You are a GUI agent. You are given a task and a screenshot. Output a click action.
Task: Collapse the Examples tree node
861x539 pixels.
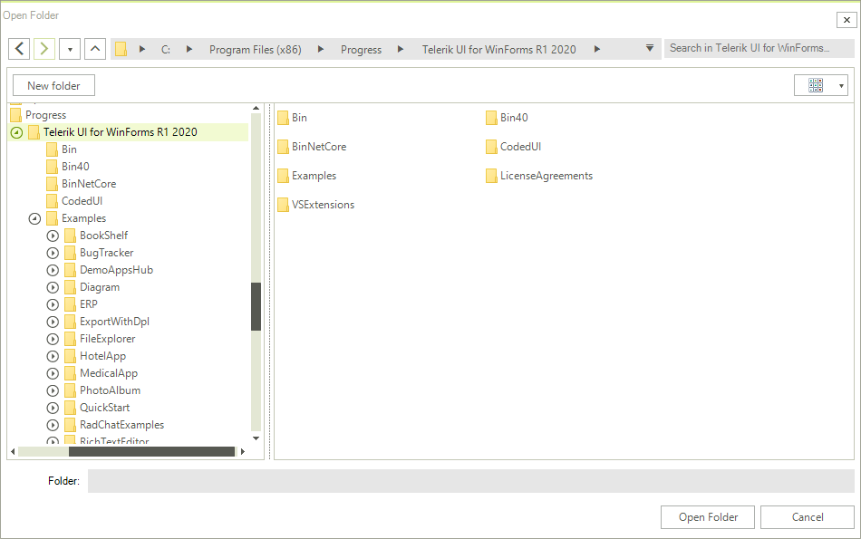coord(34,217)
